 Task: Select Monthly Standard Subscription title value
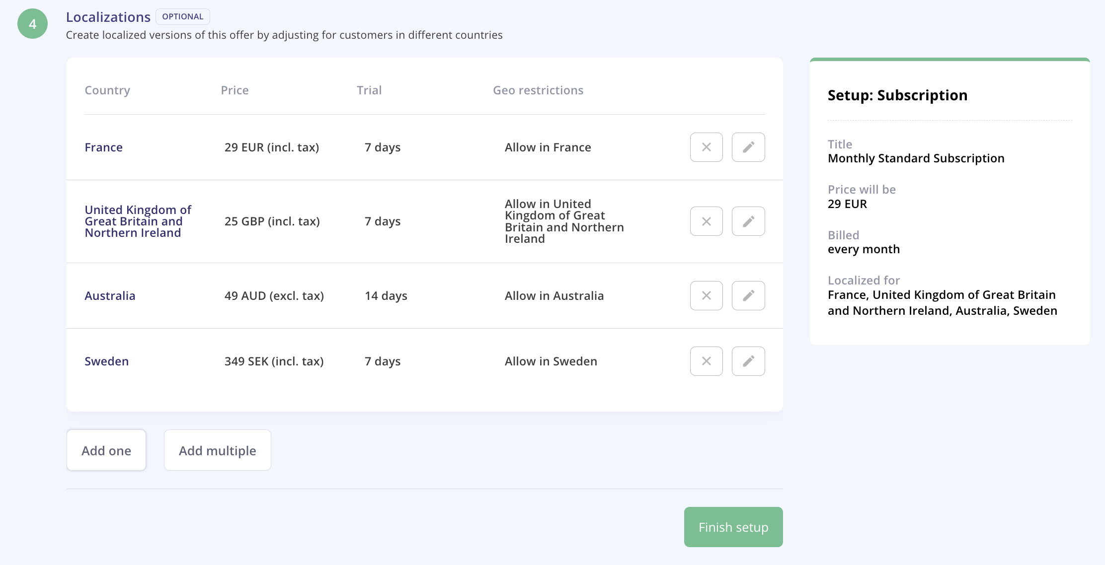(916, 158)
